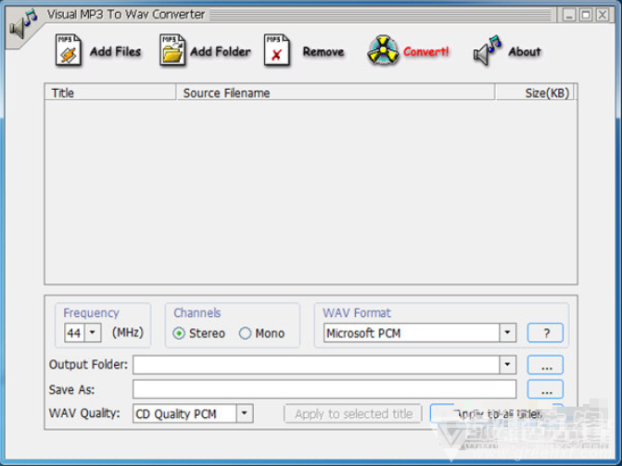Select the Mono radio button

tap(245, 334)
